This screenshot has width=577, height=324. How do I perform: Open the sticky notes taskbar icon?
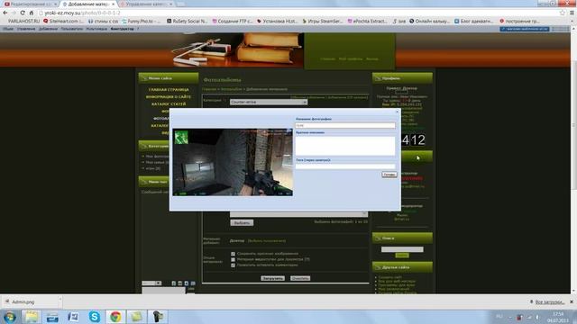(x=136, y=316)
